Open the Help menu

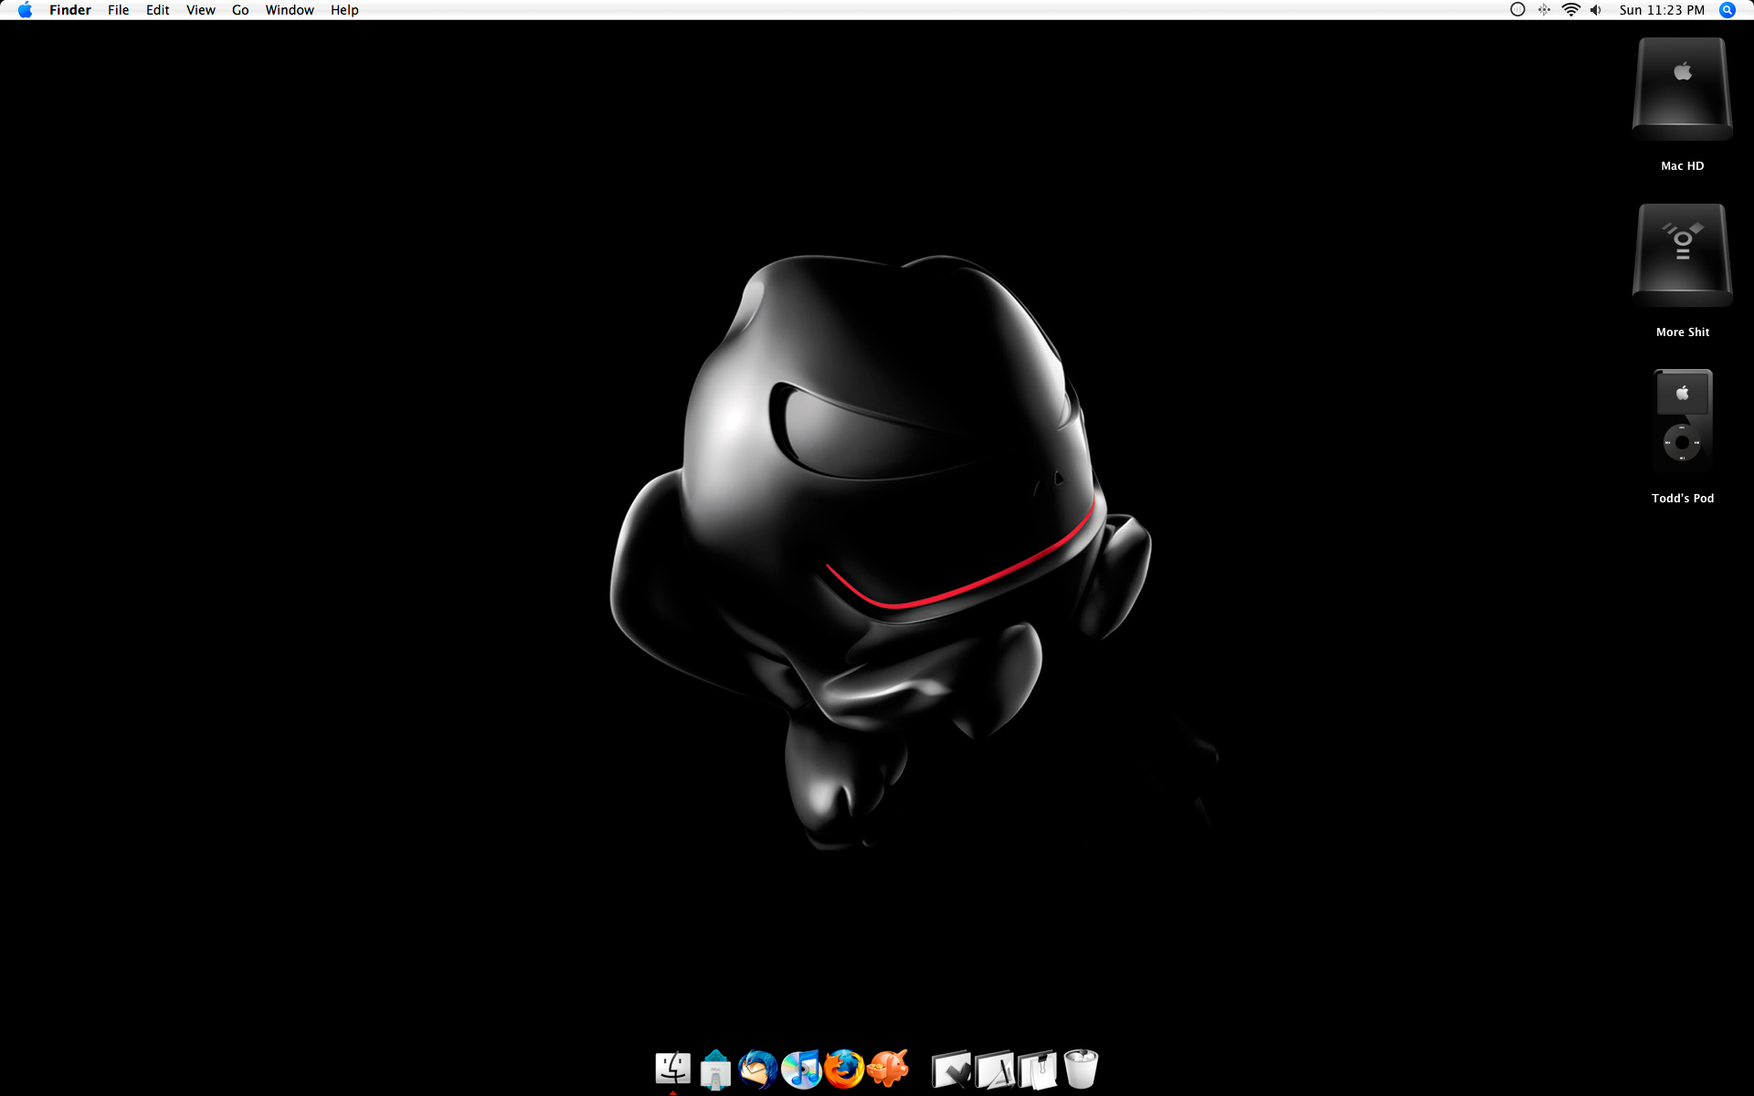coord(344,10)
